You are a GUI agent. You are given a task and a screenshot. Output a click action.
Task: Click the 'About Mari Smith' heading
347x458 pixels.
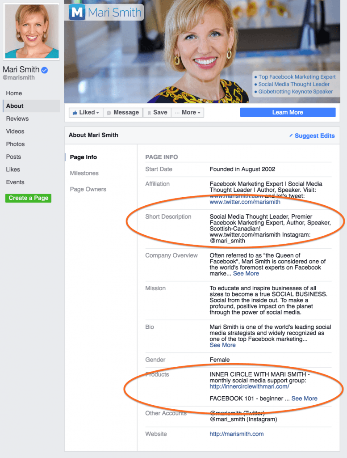coord(94,135)
